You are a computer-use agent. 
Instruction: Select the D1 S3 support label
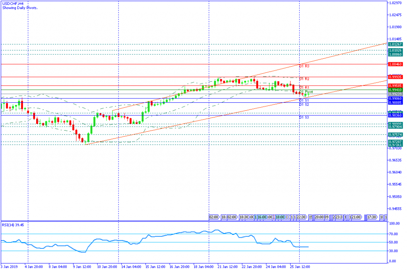tap(304, 117)
